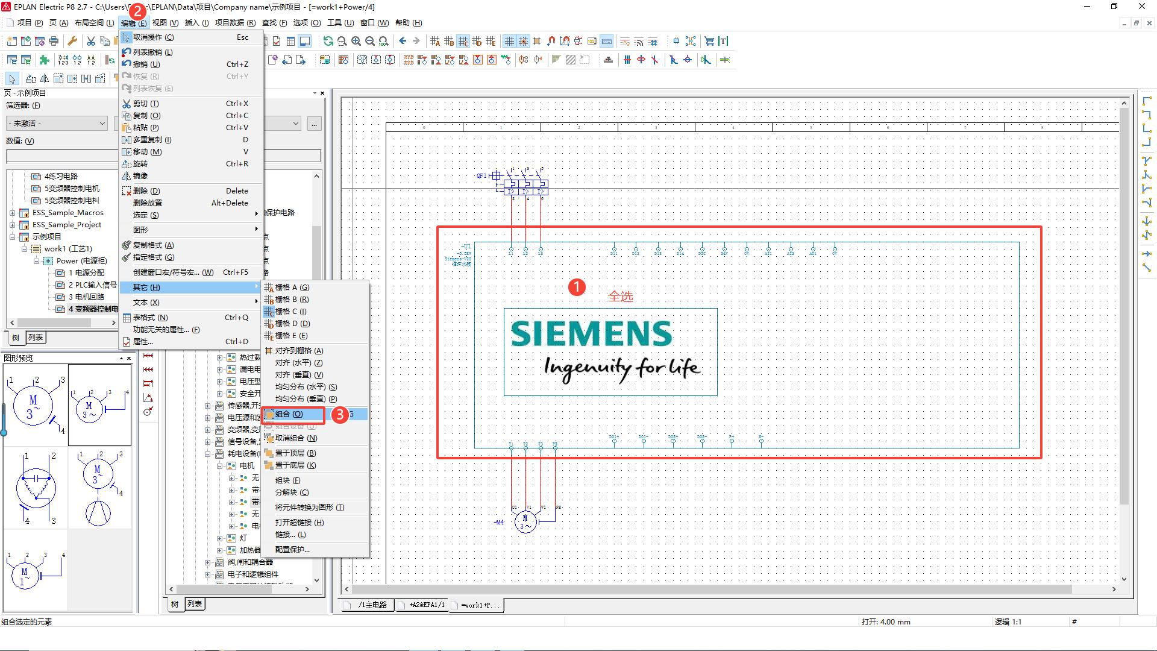
Task: Toggle object snap magnet icon
Action: point(551,41)
